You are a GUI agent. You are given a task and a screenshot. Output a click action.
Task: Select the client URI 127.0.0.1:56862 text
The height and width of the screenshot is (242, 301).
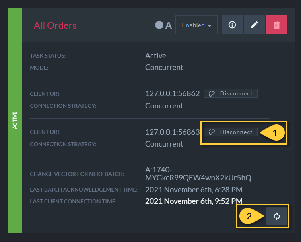173,94
